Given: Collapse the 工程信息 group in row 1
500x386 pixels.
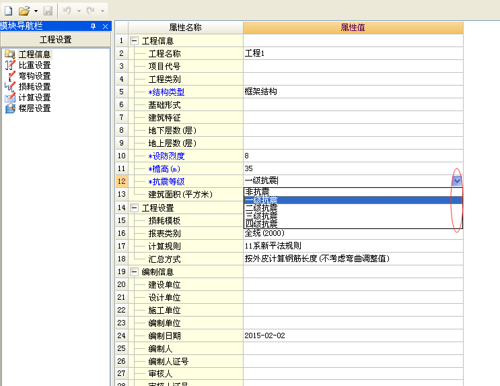Looking at the screenshot, I should (x=134, y=41).
